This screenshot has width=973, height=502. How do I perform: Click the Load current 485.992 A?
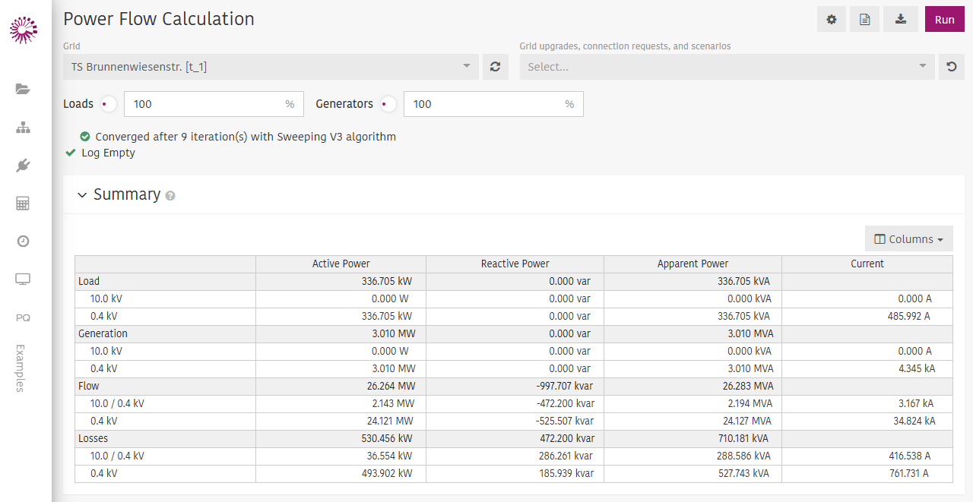pyautogui.click(x=908, y=316)
